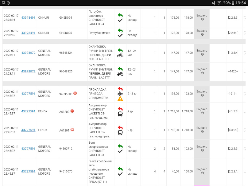Click the '-1911-' location code
The height and width of the screenshot is (186, 248).
[x=232, y=94]
